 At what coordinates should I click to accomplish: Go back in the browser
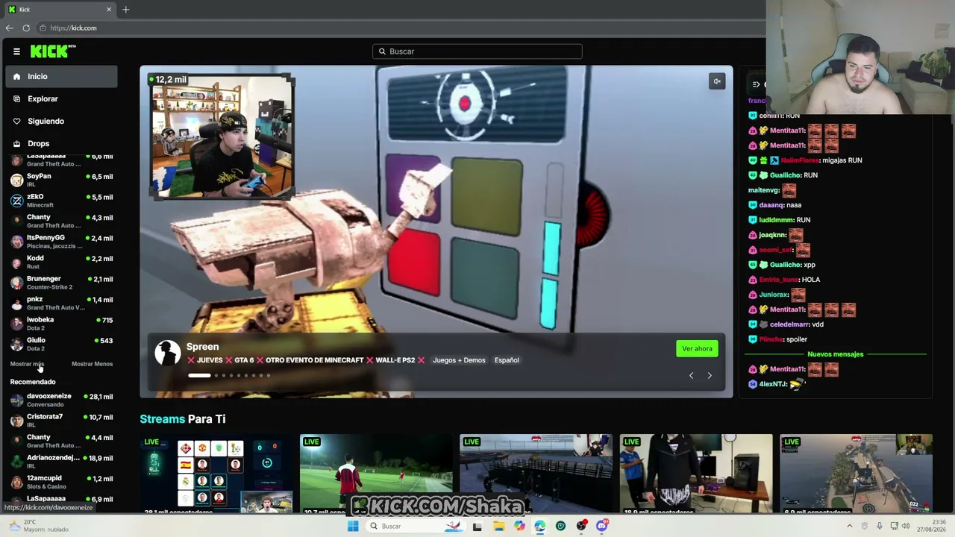click(9, 28)
